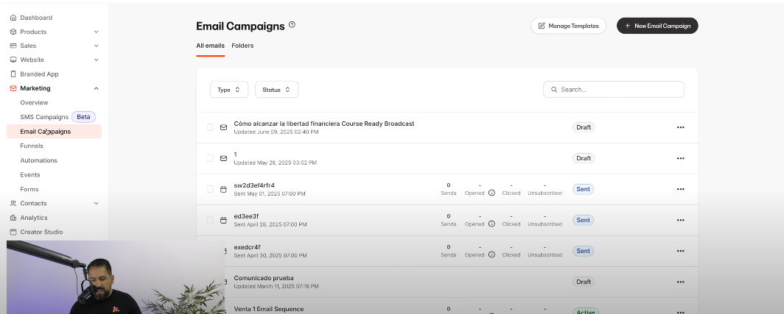Click the Analytics sidebar icon
Image resolution: width=784 pixels, height=314 pixels.
(x=13, y=218)
